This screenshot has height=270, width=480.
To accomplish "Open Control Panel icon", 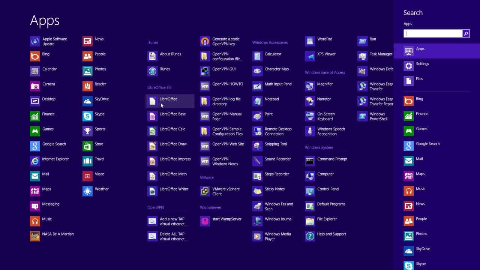I will pos(310,191).
